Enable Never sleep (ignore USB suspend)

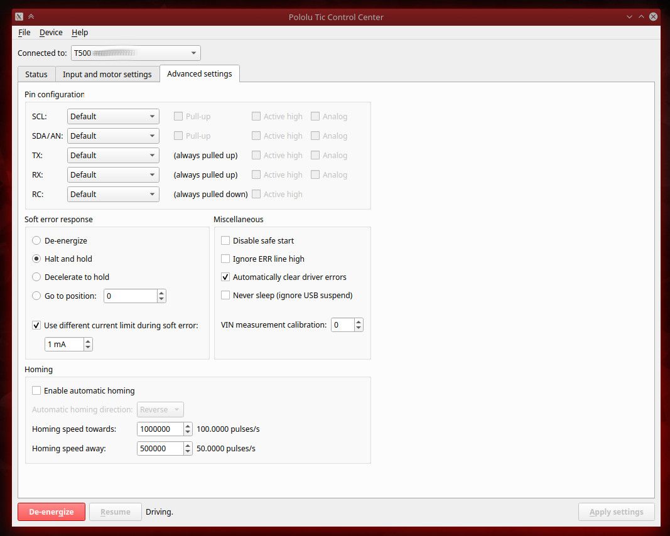[225, 295]
